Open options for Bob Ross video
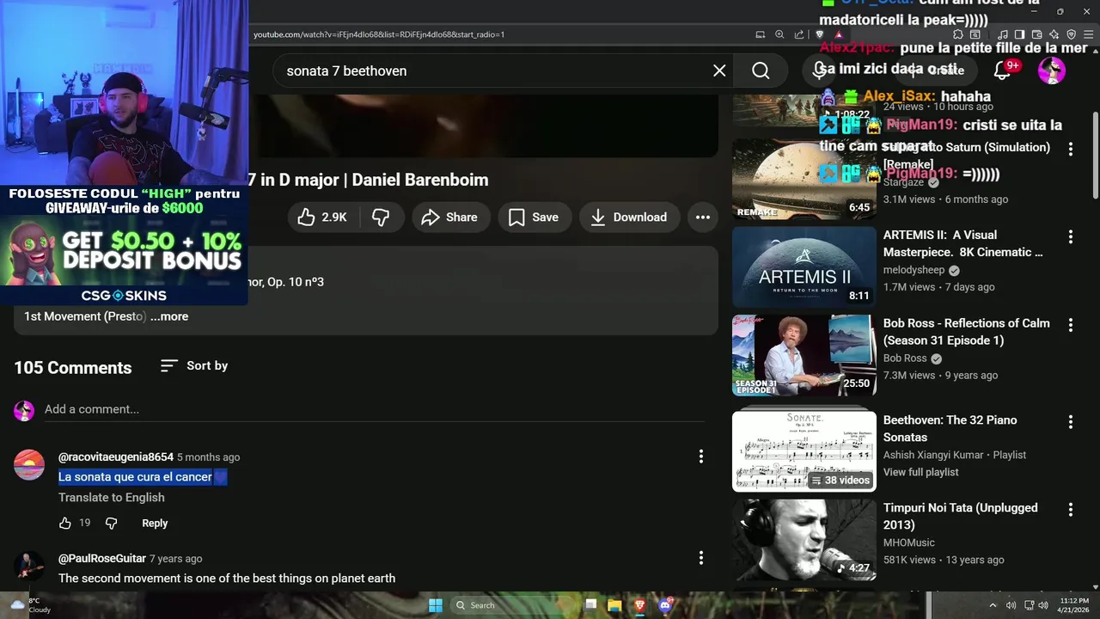 [1071, 325]
